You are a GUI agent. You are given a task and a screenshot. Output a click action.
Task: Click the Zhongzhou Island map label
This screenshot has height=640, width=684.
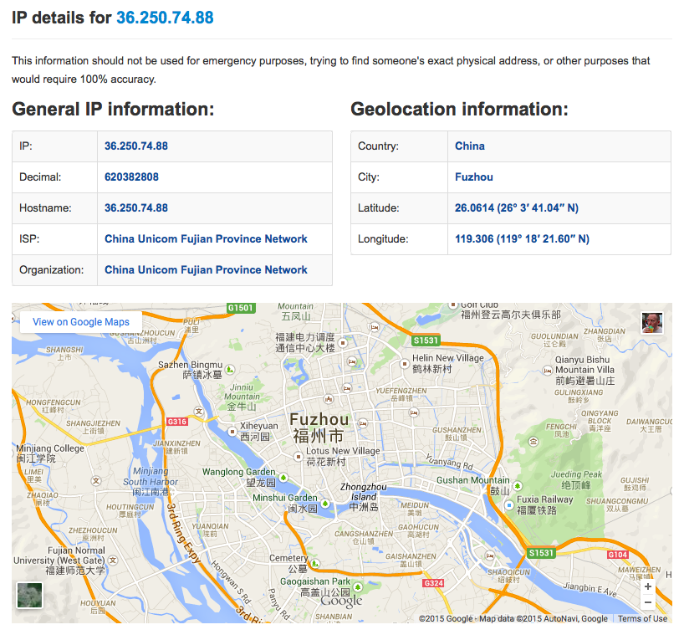click(364, 497)
